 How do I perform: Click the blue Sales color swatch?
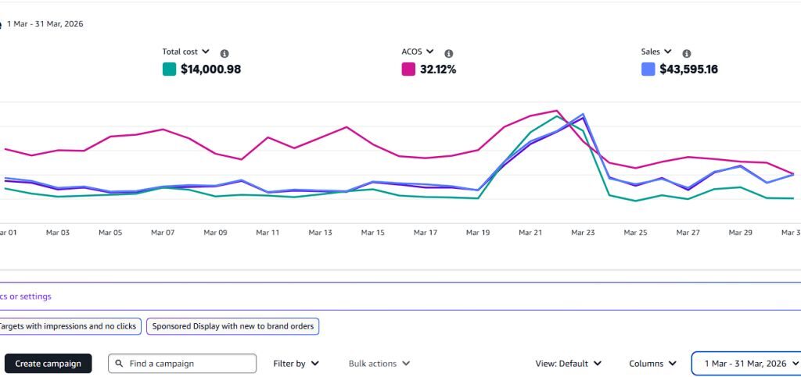point(648,69)
